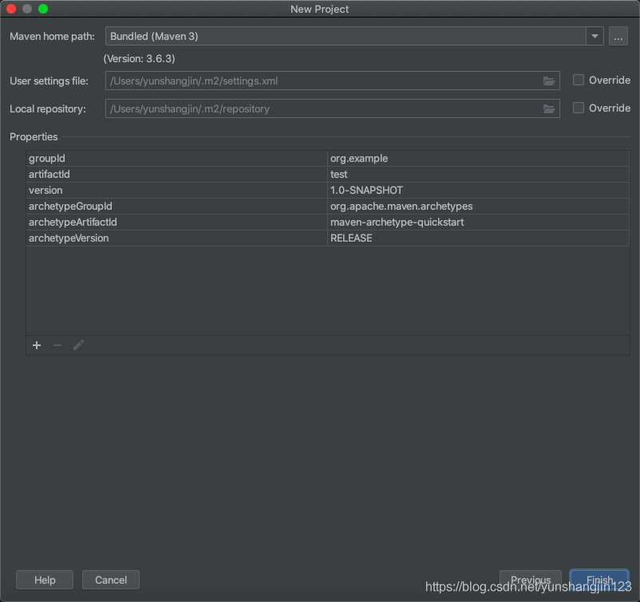Remove property using the minus icon

[57, 345]
